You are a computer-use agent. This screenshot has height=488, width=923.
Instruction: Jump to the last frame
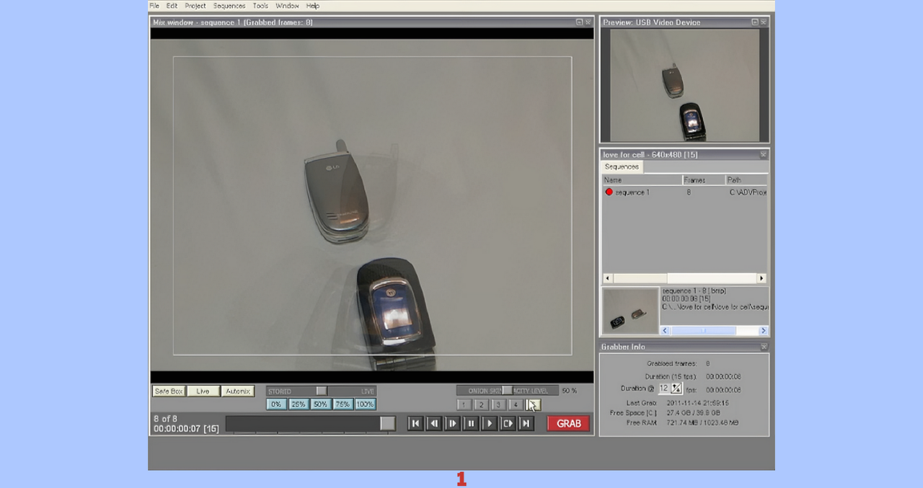coord(526,423)
